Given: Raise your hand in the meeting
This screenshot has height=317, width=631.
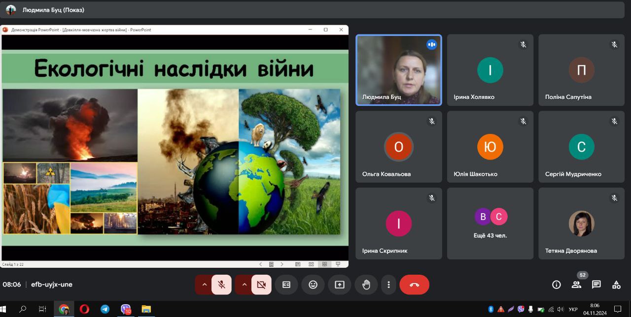Looking at the screenshot, I should pos(366,285).
